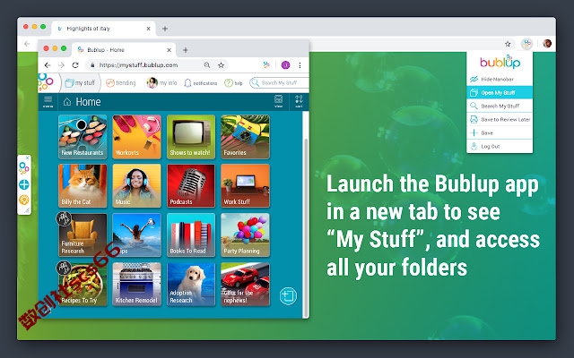The width and height of the screenshot is (574, 358).
Task: Click the Home house icon
Action: click(67, 101)
